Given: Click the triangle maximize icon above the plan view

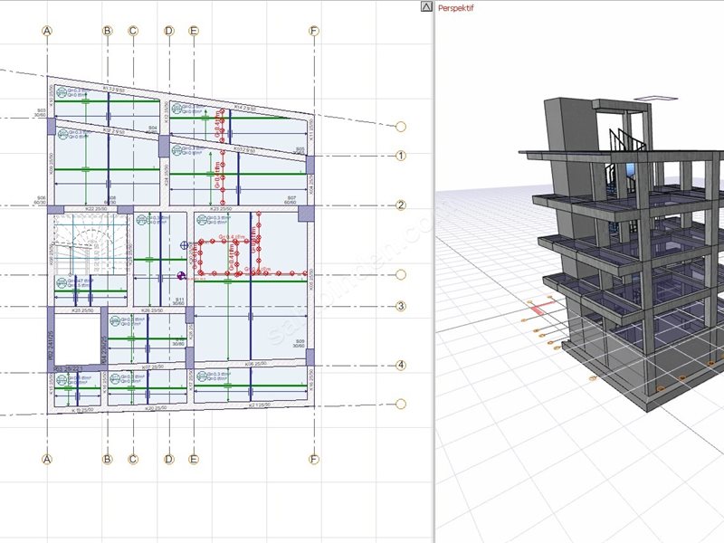Looking at the screenshot, I should tap(426, 6).
